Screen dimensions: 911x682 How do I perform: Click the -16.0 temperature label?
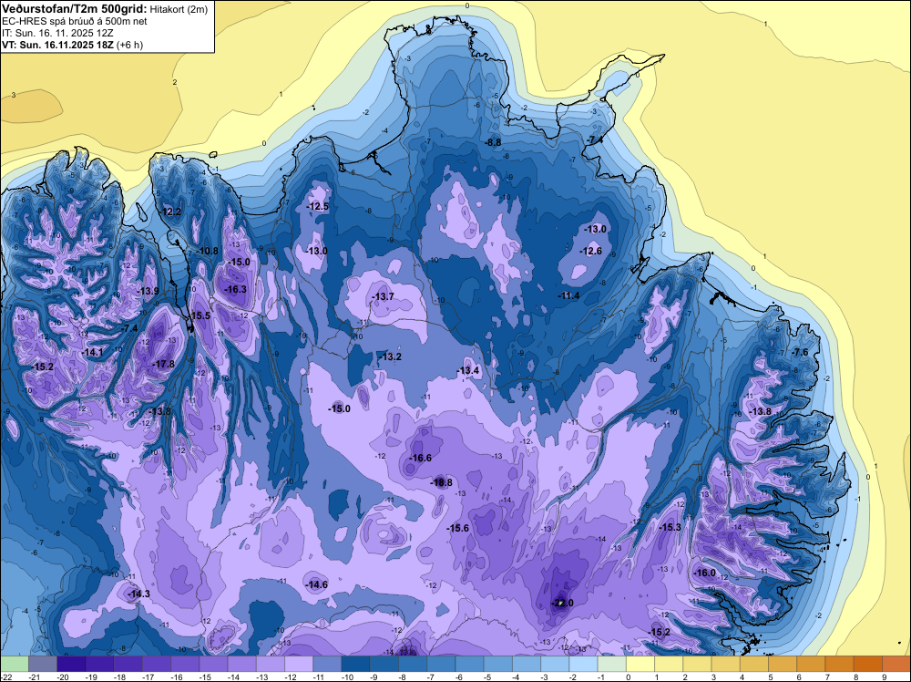705,573
